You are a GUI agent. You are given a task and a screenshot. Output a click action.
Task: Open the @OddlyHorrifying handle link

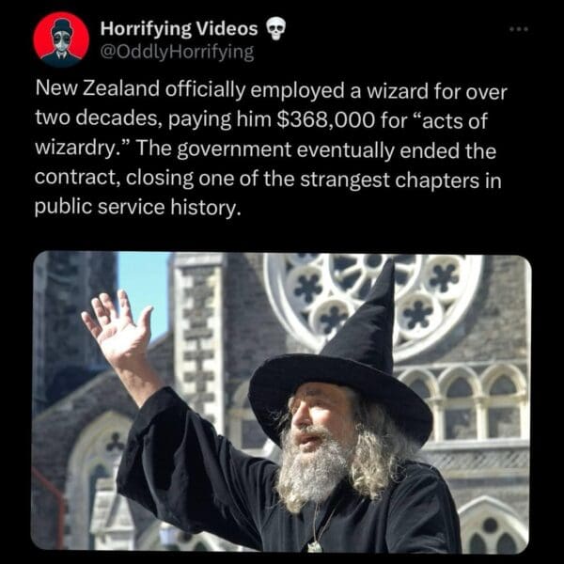(177, 53)
